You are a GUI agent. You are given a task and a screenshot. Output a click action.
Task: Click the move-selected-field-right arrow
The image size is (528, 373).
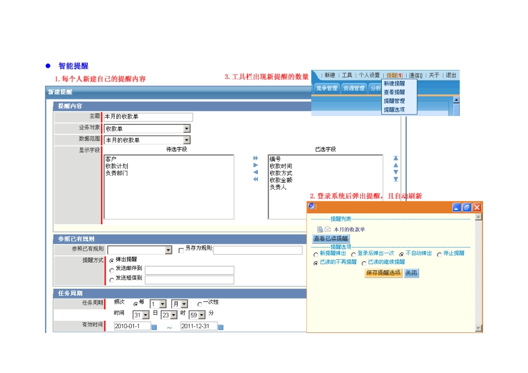point(256,165)
